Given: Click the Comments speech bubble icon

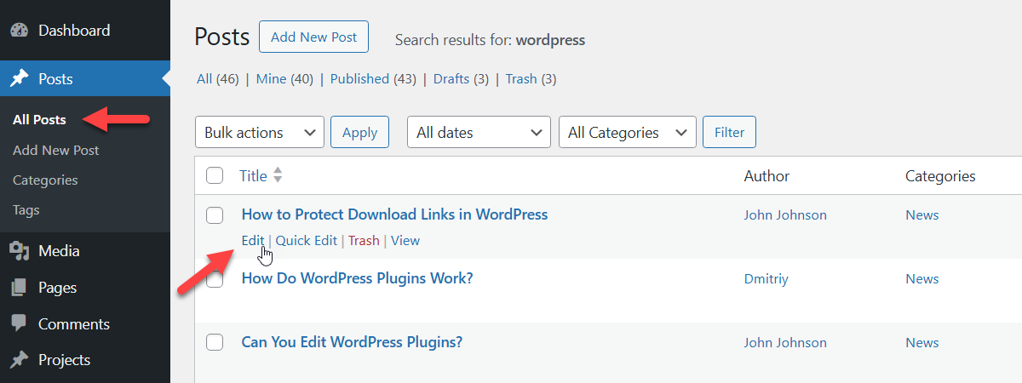Looking at the screenshot, I should click(19, 324).
